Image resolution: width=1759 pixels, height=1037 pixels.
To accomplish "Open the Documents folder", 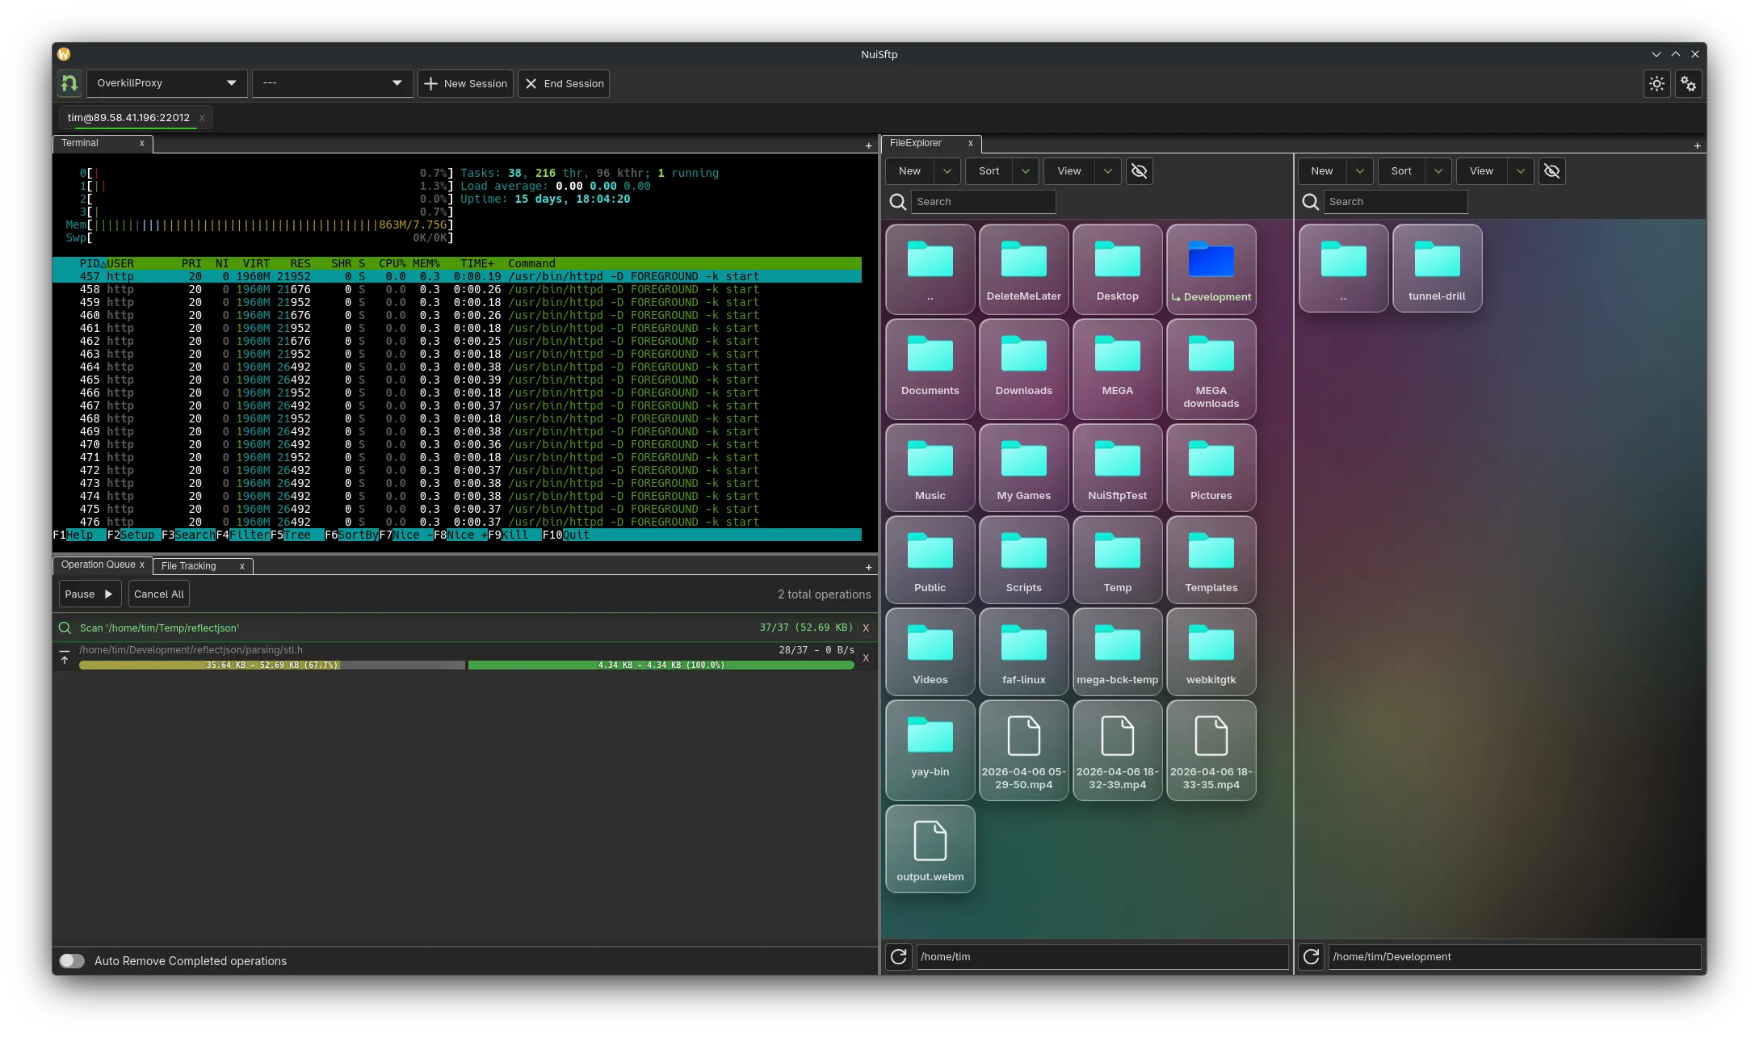I will (930, 368).
